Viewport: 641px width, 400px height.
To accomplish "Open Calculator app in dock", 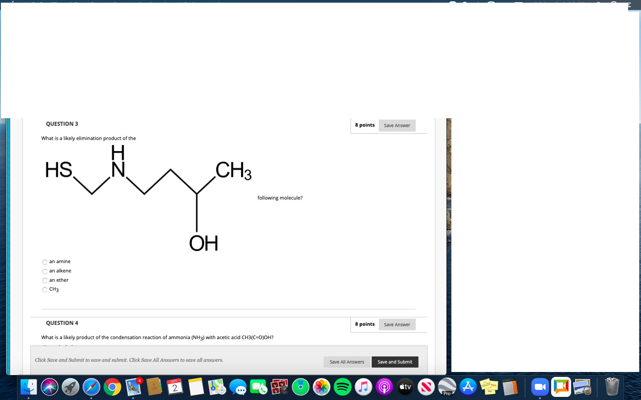I will [x=510, y=387].
